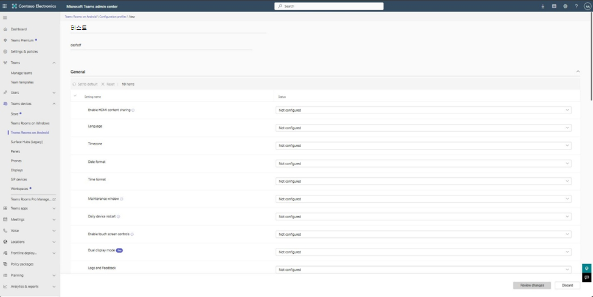Open Teams Rooms Pro Management external link

[33, 199]
